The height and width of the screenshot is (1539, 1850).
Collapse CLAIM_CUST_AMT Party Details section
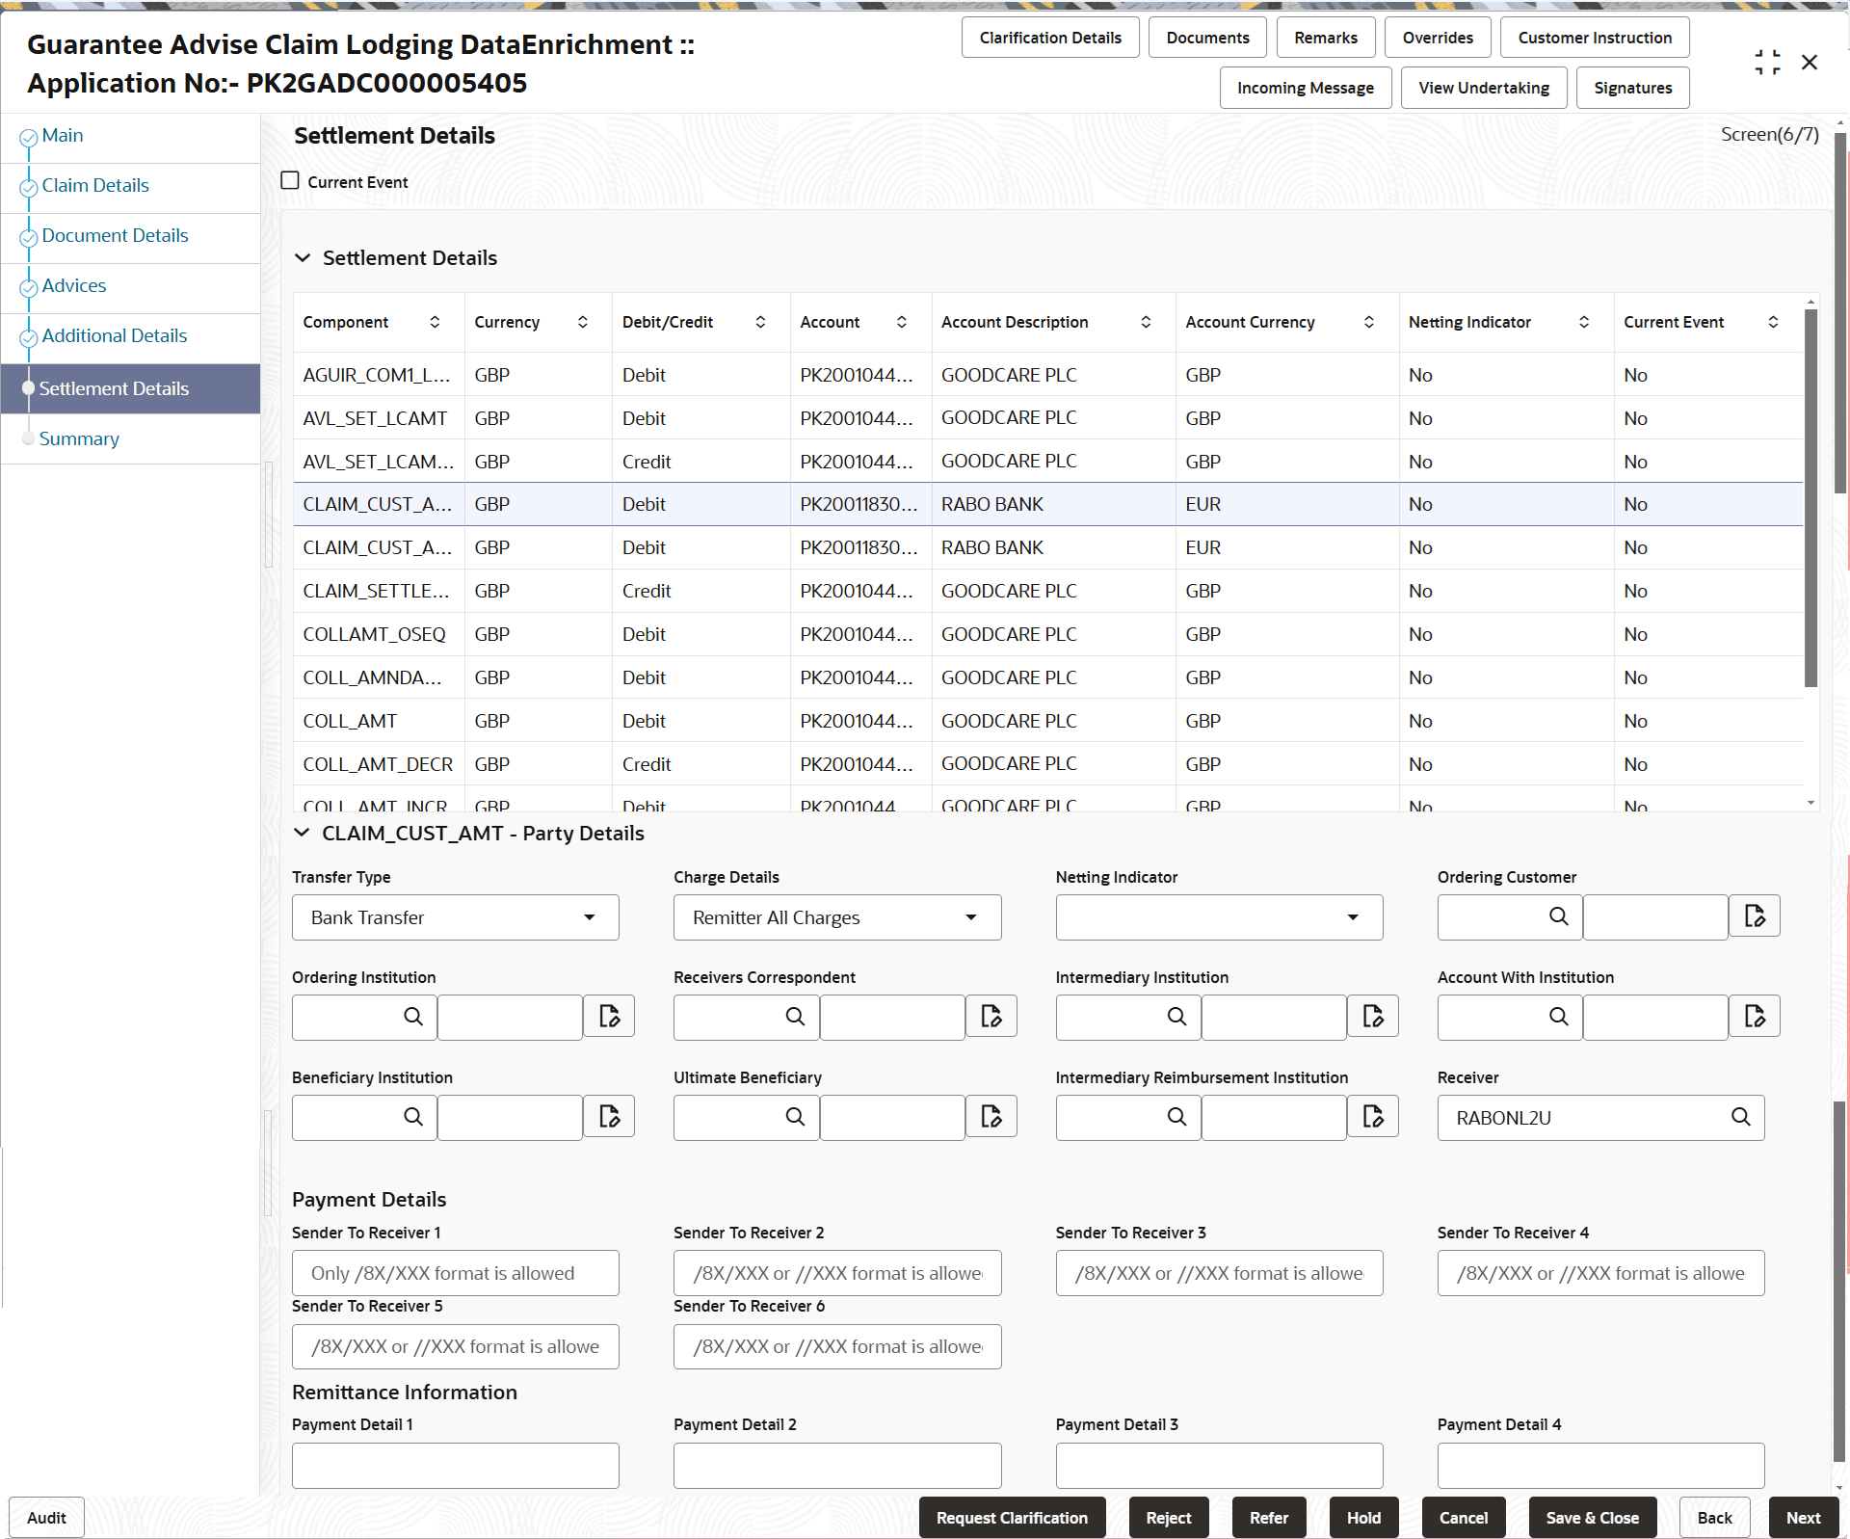[x=303, y=834]
